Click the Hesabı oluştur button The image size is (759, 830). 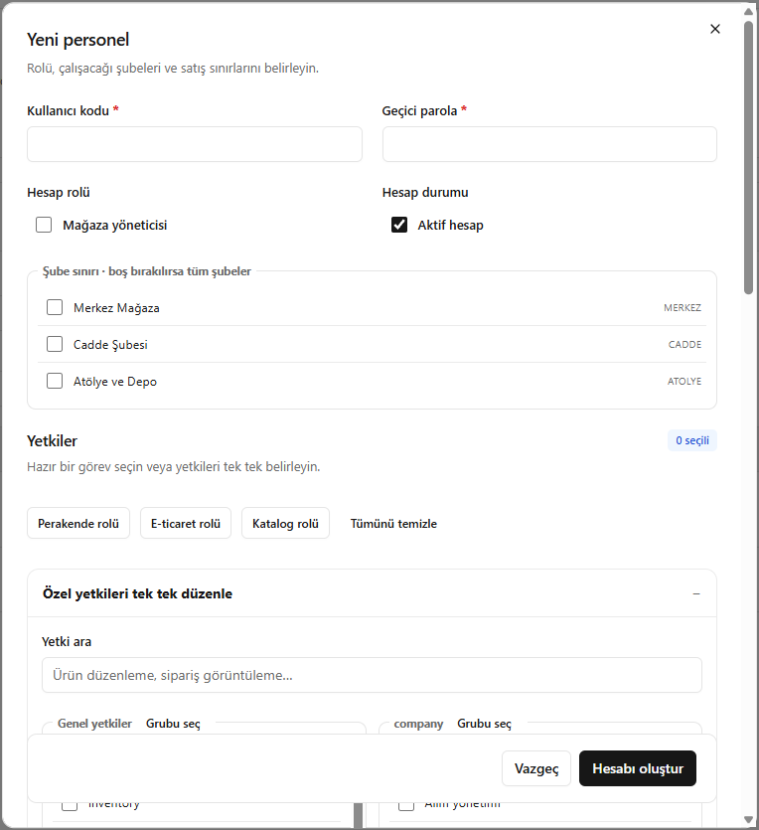click(638, 768)
